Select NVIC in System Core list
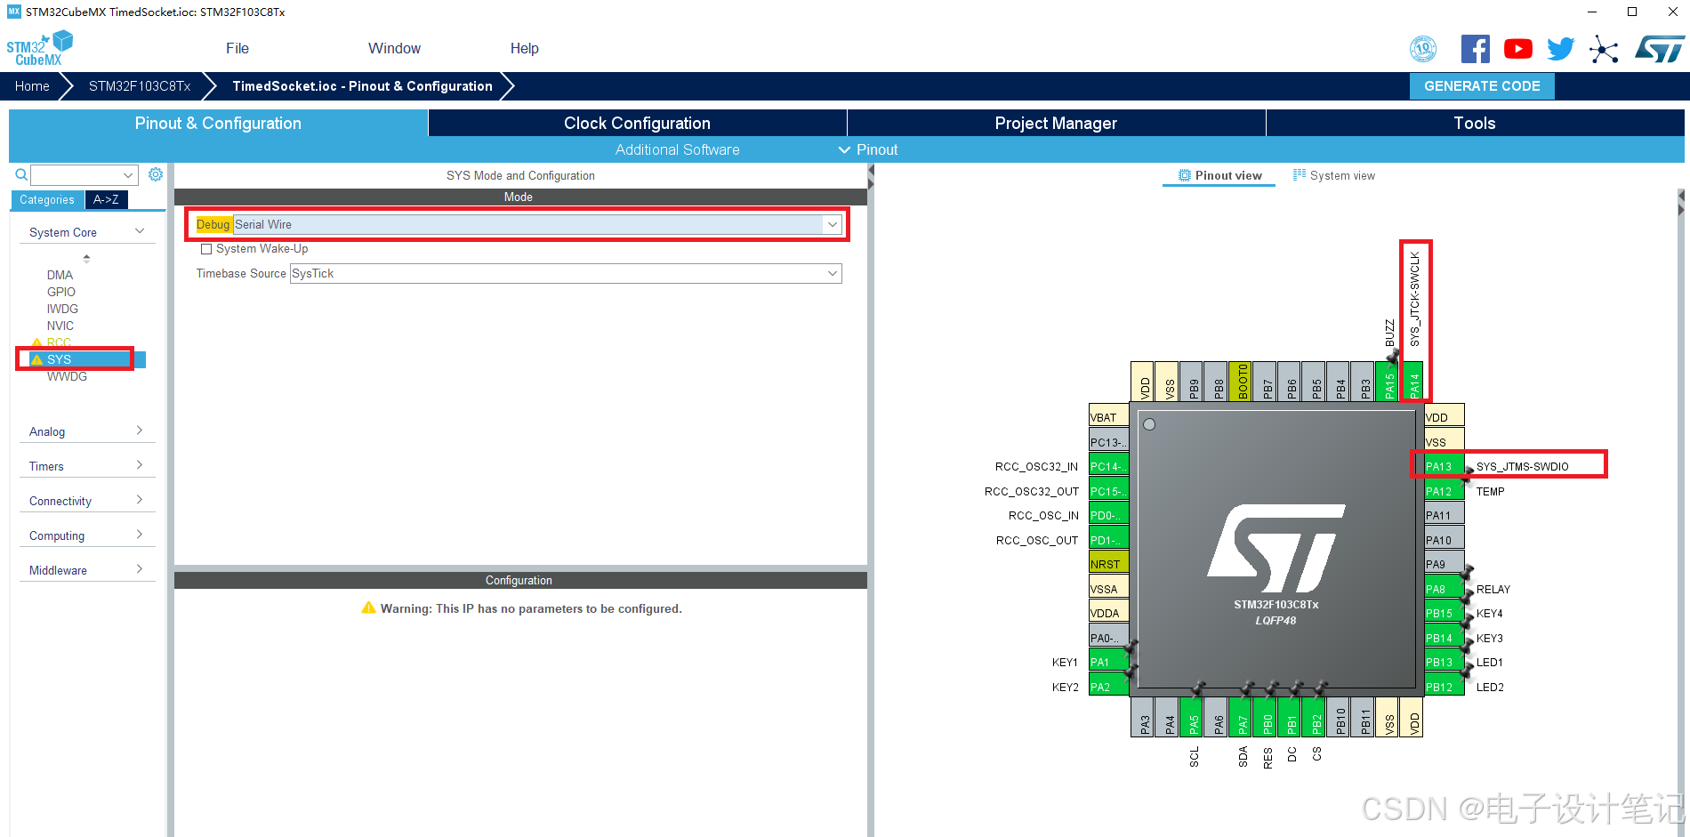 point(60,326)
